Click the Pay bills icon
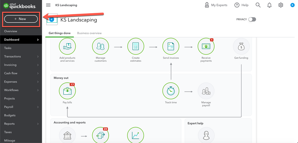298x143 pixels. [67, 91]
